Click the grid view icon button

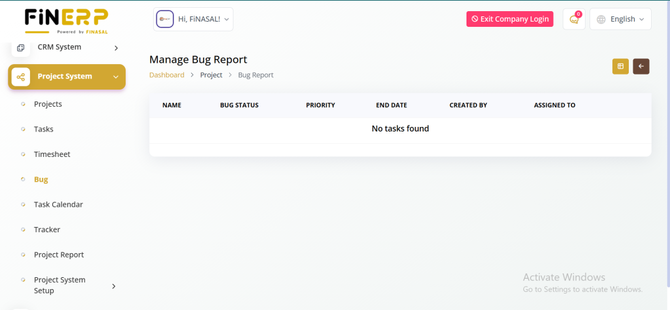coord(620,66)
